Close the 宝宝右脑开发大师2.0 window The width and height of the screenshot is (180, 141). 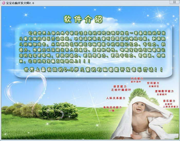coord(174,2)
